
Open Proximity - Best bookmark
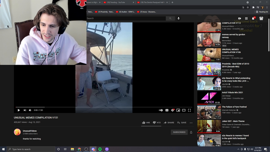point(104,12)
